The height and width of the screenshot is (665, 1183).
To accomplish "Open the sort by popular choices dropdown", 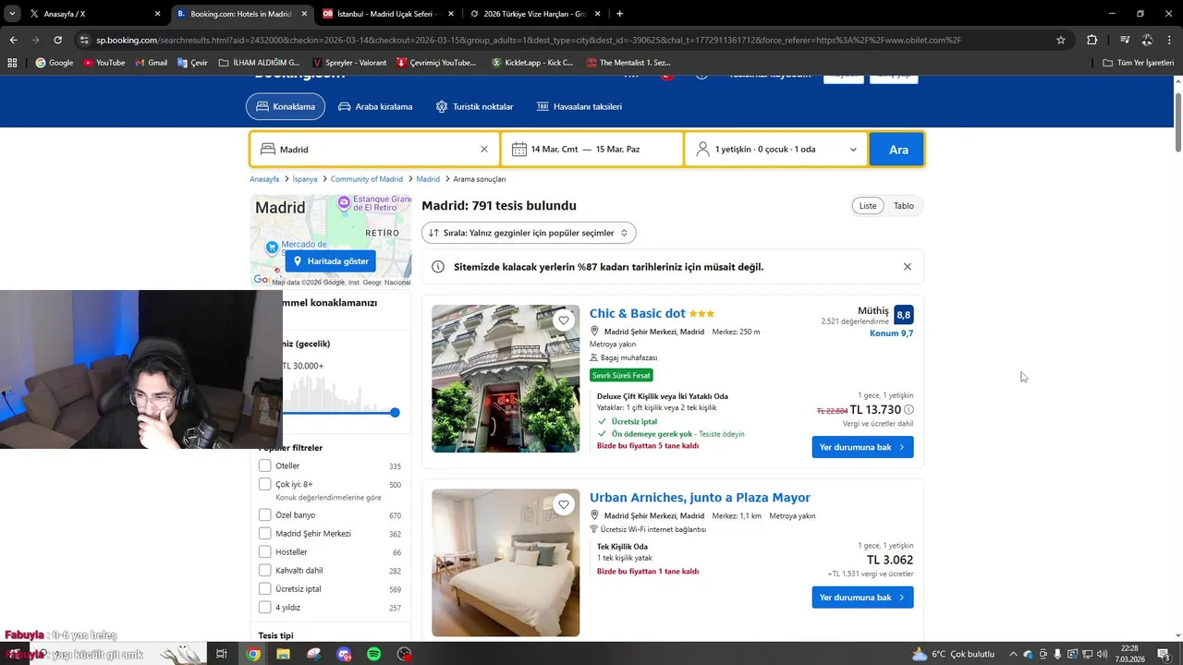I will [529, 233].
